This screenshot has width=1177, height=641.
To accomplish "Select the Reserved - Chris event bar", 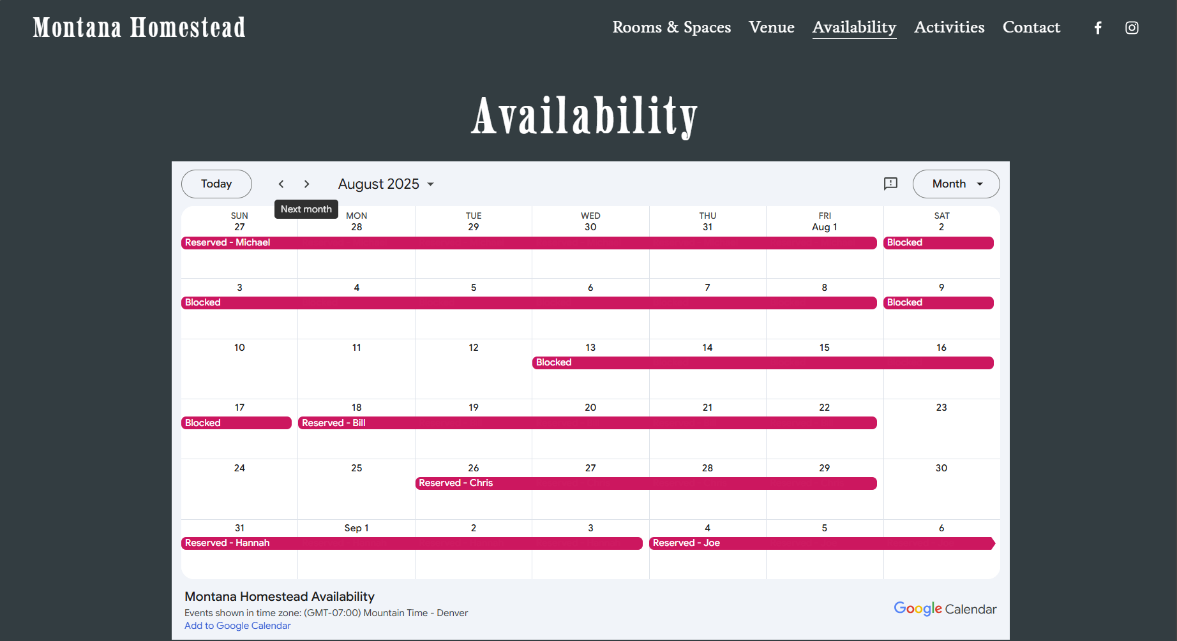I will pyautogui.click(x=574, y=483).
